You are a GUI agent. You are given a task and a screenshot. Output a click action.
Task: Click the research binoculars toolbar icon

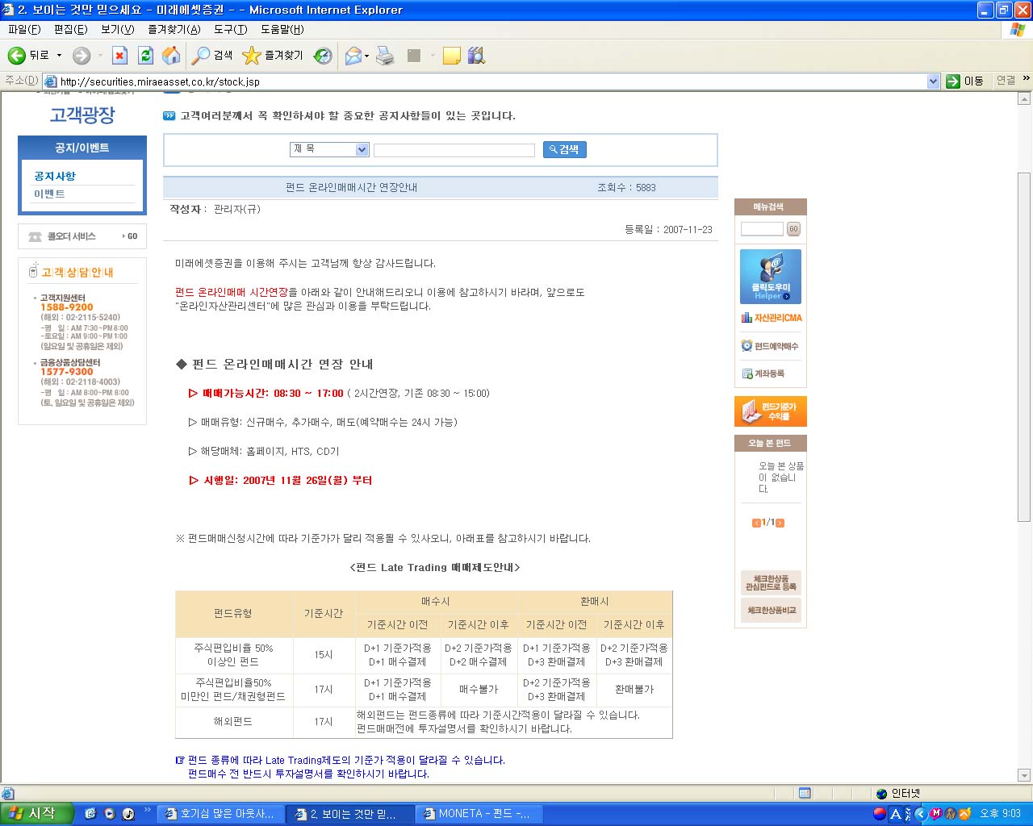coord(477,56)
